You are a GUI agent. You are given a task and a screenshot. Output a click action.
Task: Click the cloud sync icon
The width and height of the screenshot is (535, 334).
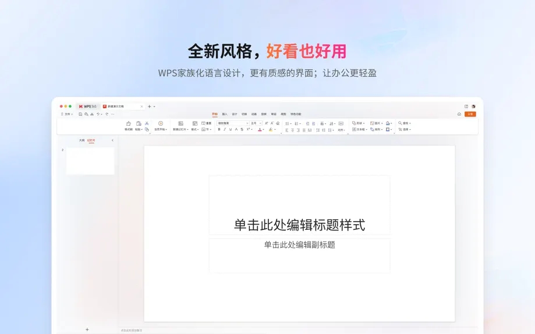point(459,114)
